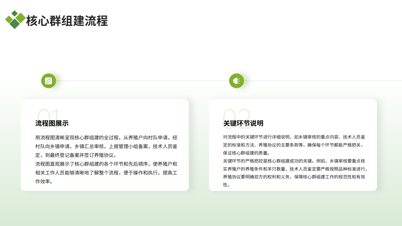Click the green megaphone circle icon
402x226 pixels.
coord(236,81)
